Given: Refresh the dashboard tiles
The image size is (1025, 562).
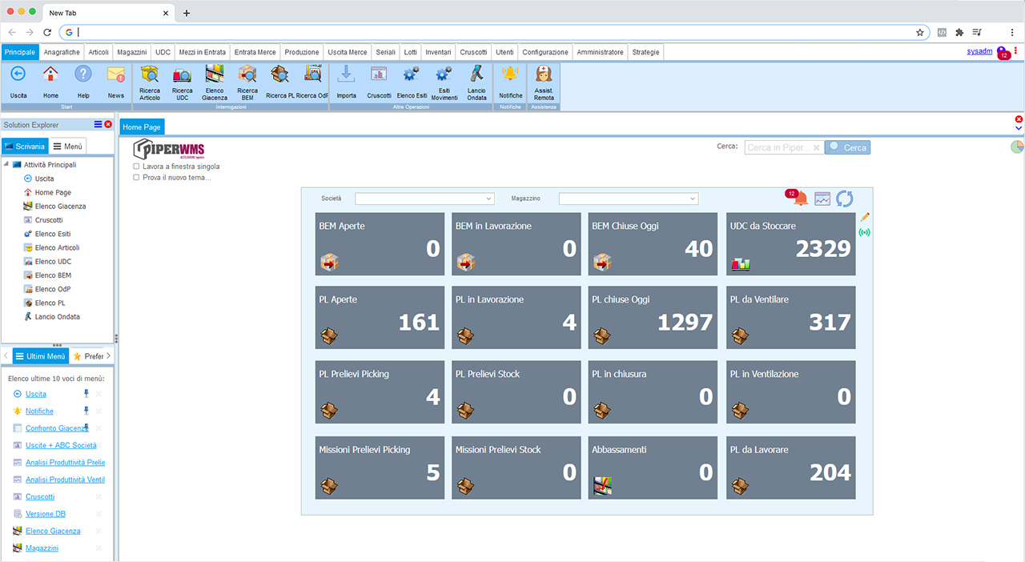Looking at the screenshot, I should (844, 199).
